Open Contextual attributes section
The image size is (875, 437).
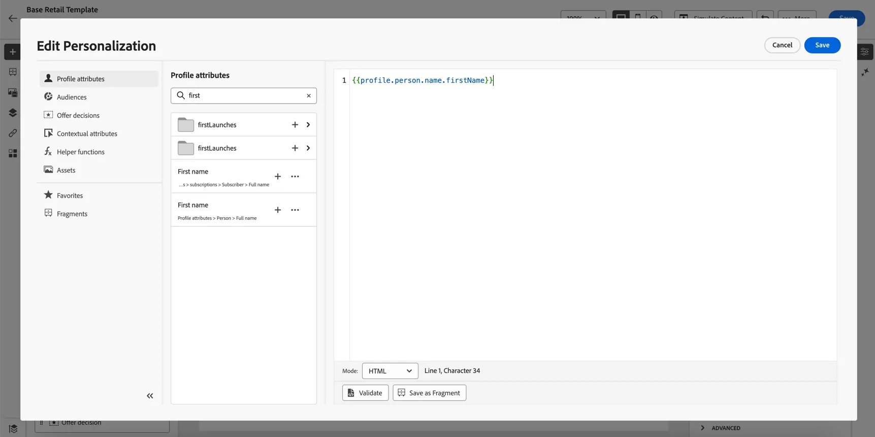(x=99, y=133)
